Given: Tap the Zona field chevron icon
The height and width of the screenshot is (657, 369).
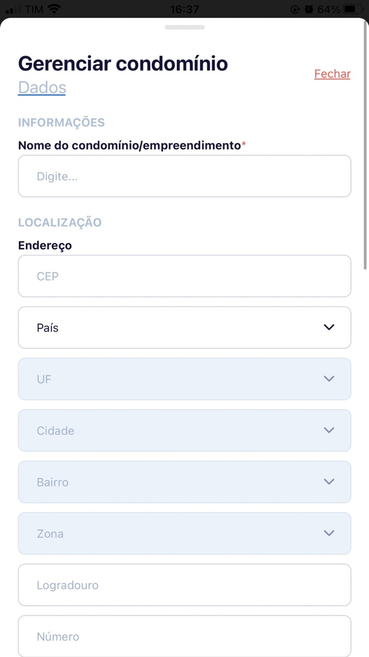Looking at the screenshot, I should click(x=329, y=533).
